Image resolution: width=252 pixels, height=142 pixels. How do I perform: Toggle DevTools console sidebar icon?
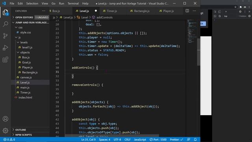[x=215, y=16]
